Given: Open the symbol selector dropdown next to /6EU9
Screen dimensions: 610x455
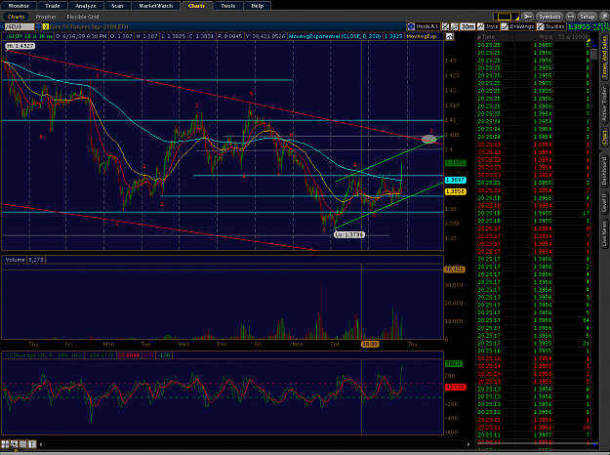Looking at the screenshot, I should (x=38, y=26).
